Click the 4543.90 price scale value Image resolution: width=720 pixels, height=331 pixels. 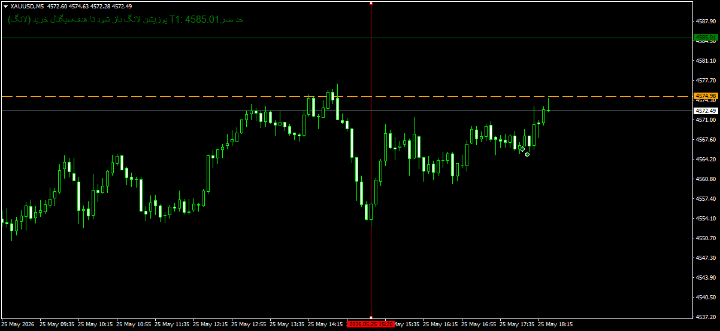706,278
